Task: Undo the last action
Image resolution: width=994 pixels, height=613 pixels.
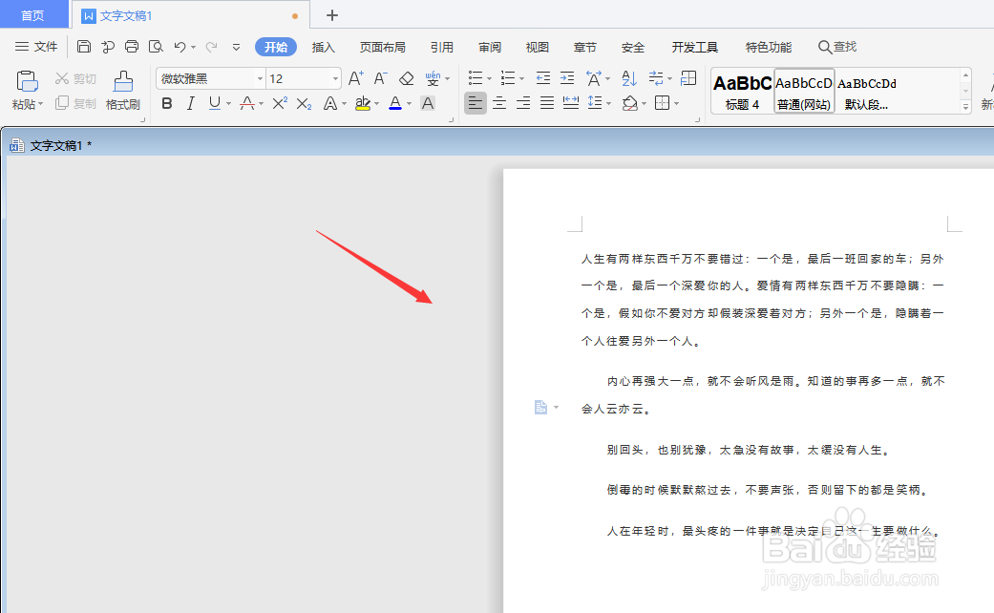Action: coord(180,46)
